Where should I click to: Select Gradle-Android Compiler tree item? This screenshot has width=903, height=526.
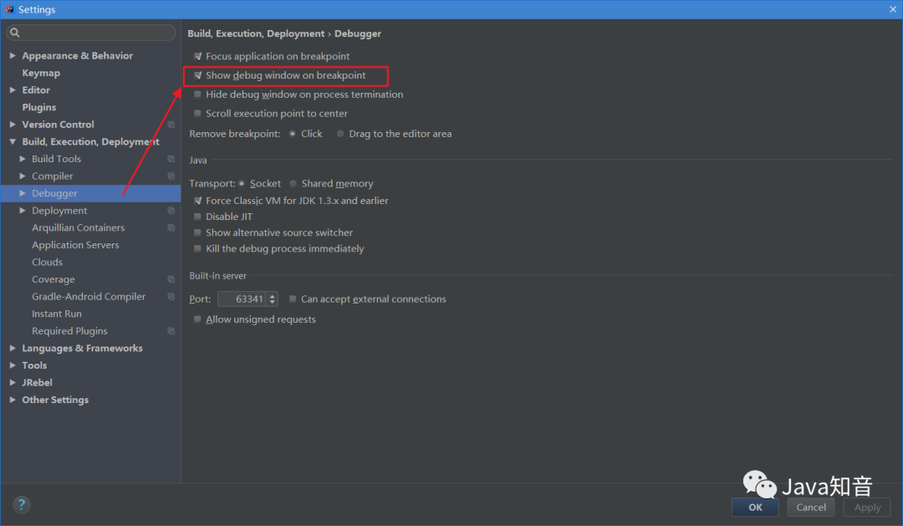tap(89, 297)
